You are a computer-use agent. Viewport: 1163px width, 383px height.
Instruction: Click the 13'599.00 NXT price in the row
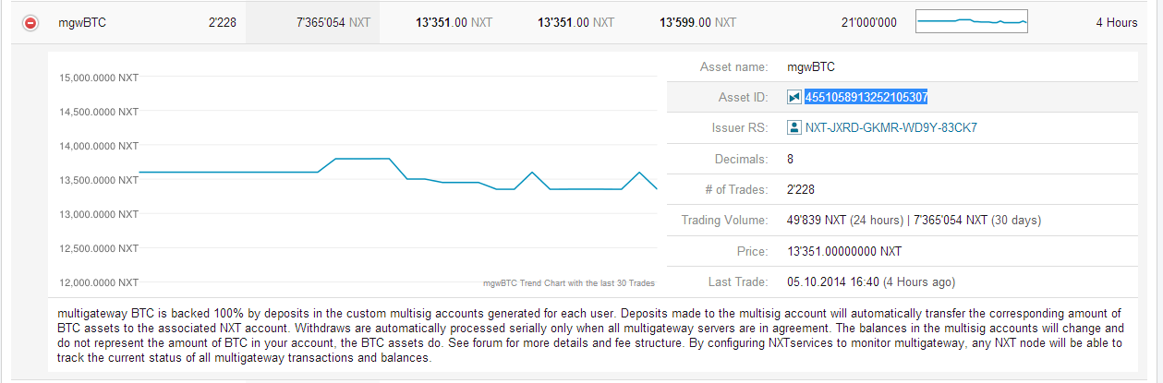698,22
